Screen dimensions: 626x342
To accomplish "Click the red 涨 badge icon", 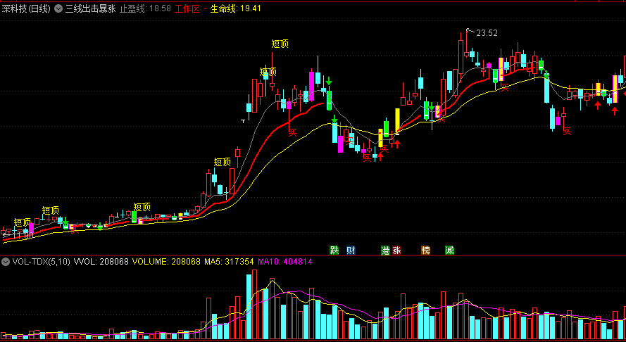I will (397, 251).
